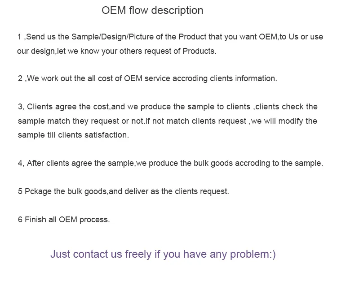Click the 'OEM flow description' heading
Screen dimensions: 337x281
pyautogui.click(x=152, y=10)
